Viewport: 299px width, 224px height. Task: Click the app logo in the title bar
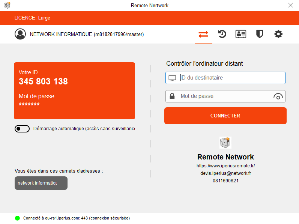[7, 5]
